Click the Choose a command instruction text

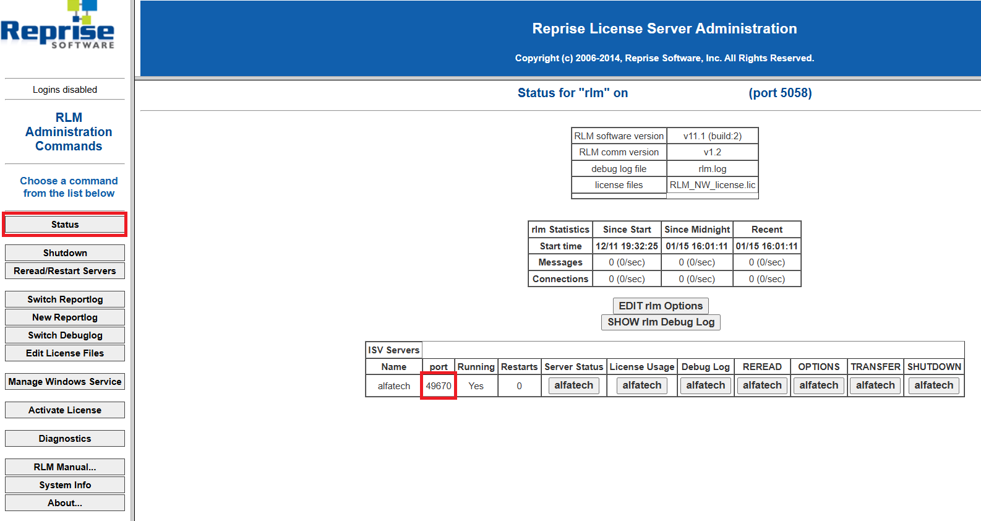click(x=69, y=187)
